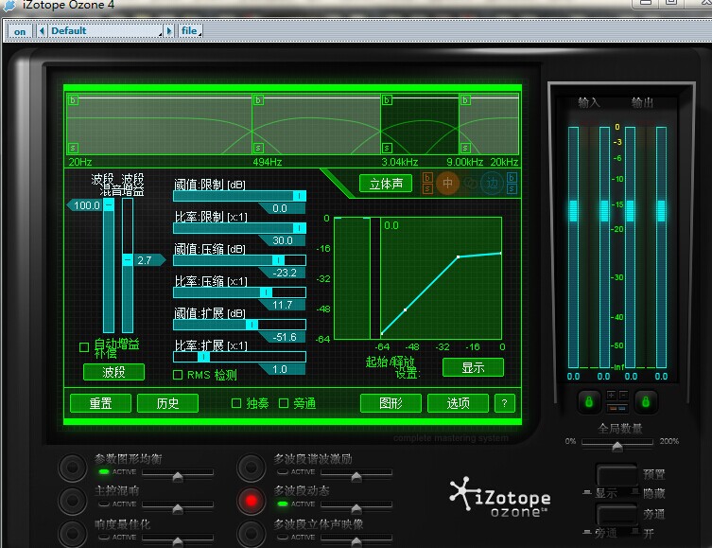Image resolution: width=712 pixels, height=548 pixels.
Task: Click the 全局数量 global amount slider
Action: coord(617,443)
